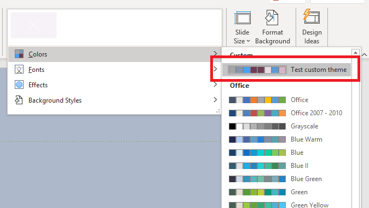
Task: Collapse the ribbon with chevron
Action: 364,55
